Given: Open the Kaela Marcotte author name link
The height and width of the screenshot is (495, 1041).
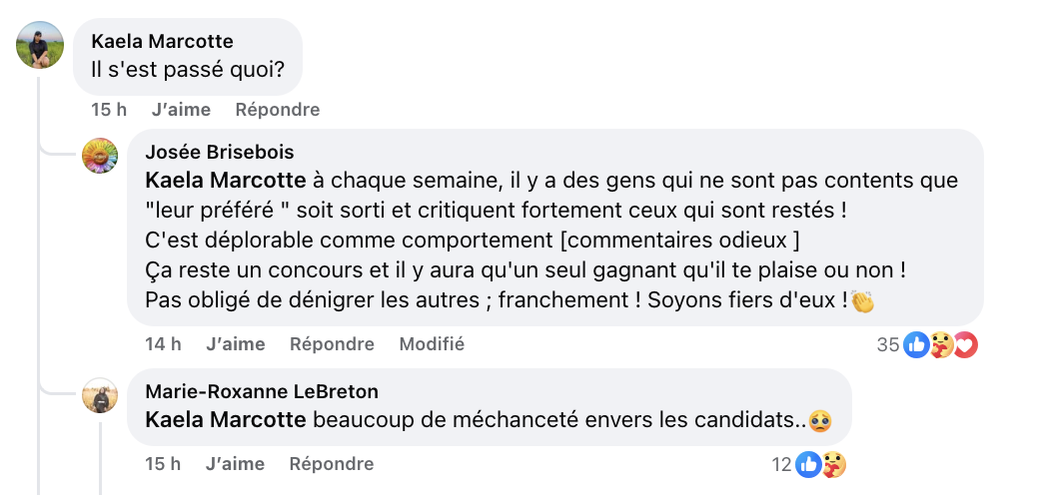Looking at the screenshot, I should tap(162, 41).
